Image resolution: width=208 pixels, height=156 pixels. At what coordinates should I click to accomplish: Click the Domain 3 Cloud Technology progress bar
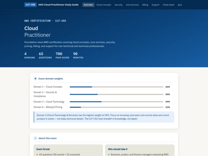coord(116,102)
